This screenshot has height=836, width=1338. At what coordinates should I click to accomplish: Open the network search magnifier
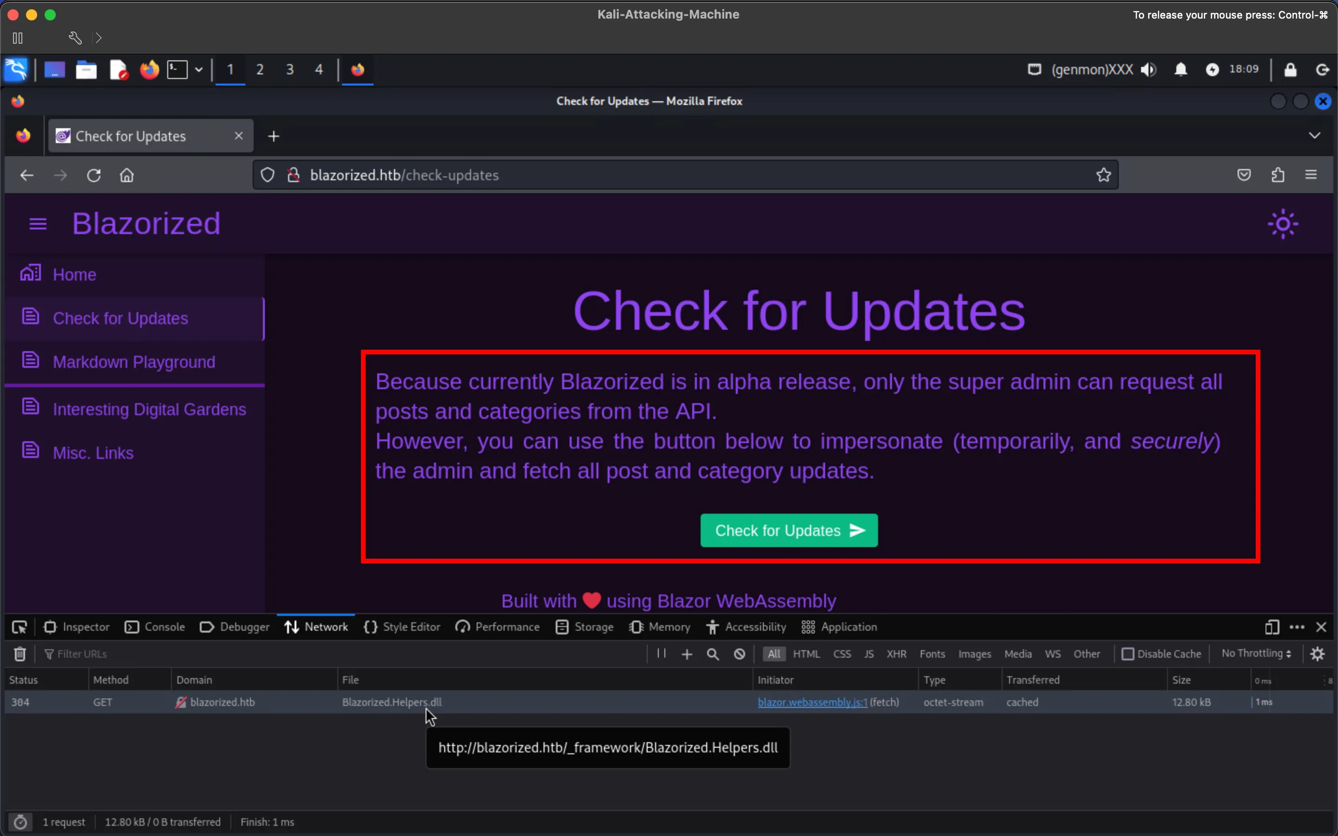(x=713, y=654)
